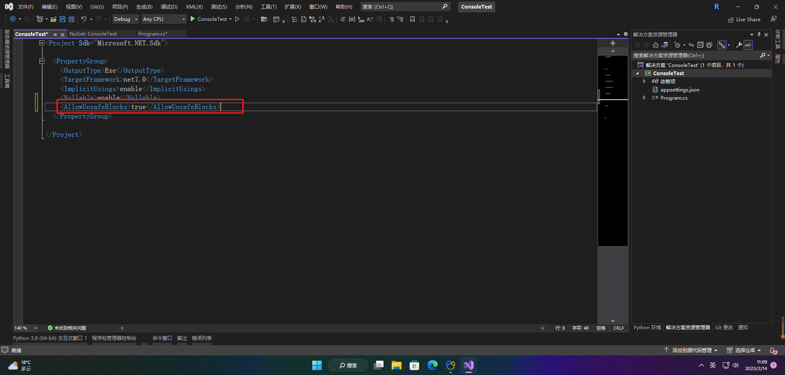Click the Save All toolbar icon
The height and width of the screenshot is (375, 785).
tap(72, 19)
